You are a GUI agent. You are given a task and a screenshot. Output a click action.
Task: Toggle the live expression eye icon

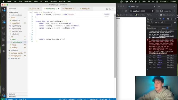162,22
